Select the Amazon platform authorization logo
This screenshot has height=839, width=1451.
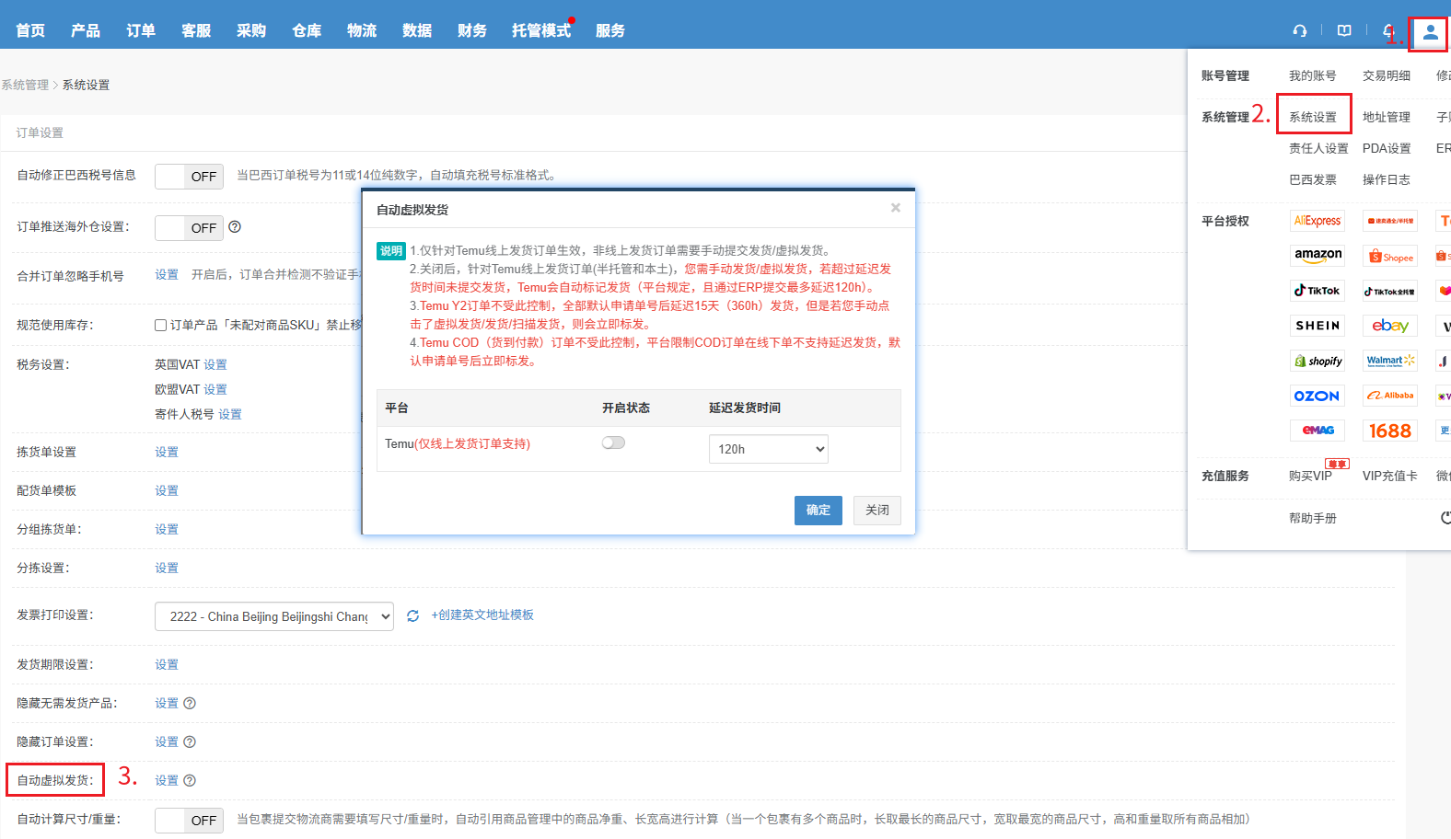1318,255
